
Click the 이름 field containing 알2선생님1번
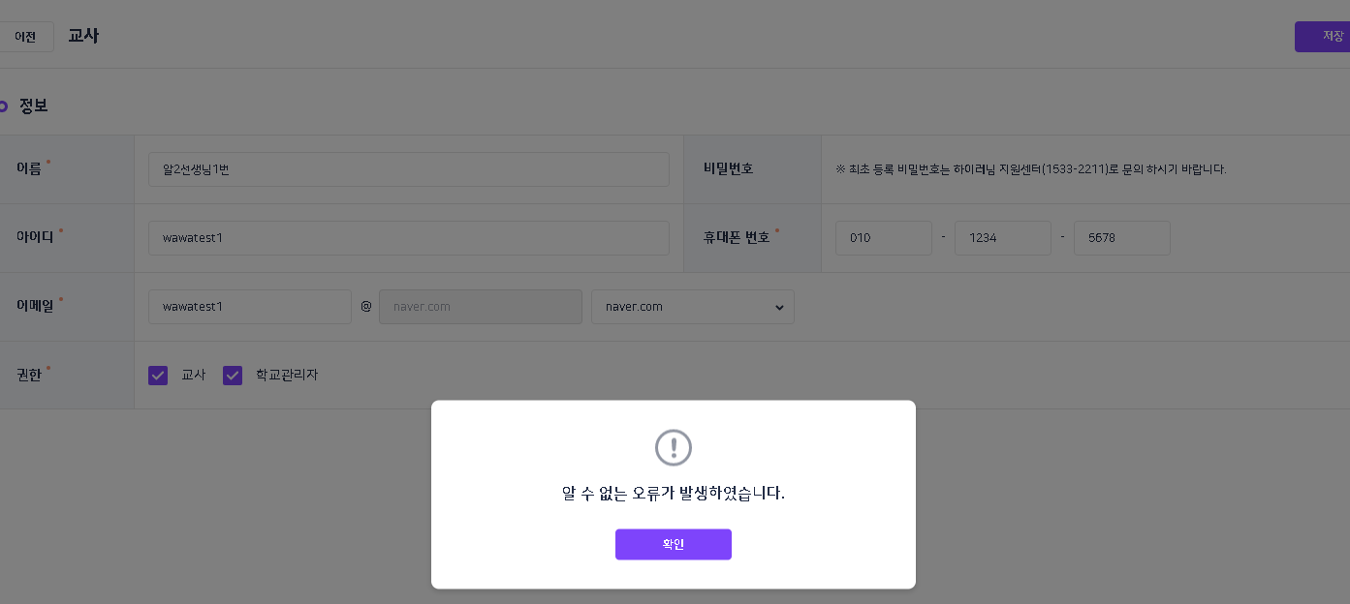[408, 169]
